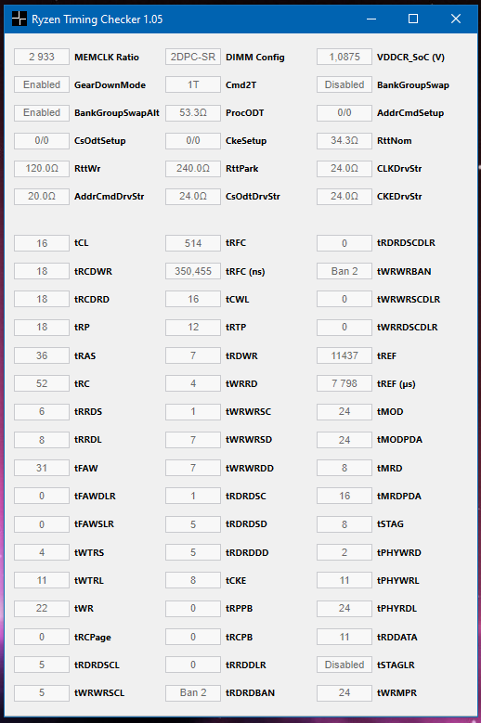Image resolution: width=481 pixels, height=723 pixels.
Task: Close the Ryzen Timing Checker window
Action: click(456, 19)
